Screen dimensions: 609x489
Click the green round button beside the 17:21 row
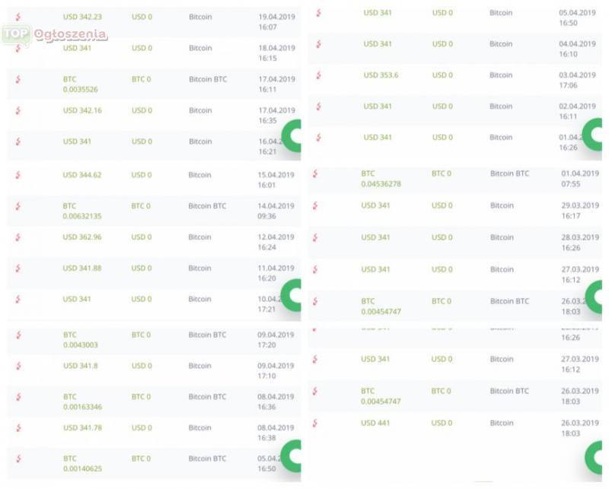pyautogui.click(x=291, y=295)
